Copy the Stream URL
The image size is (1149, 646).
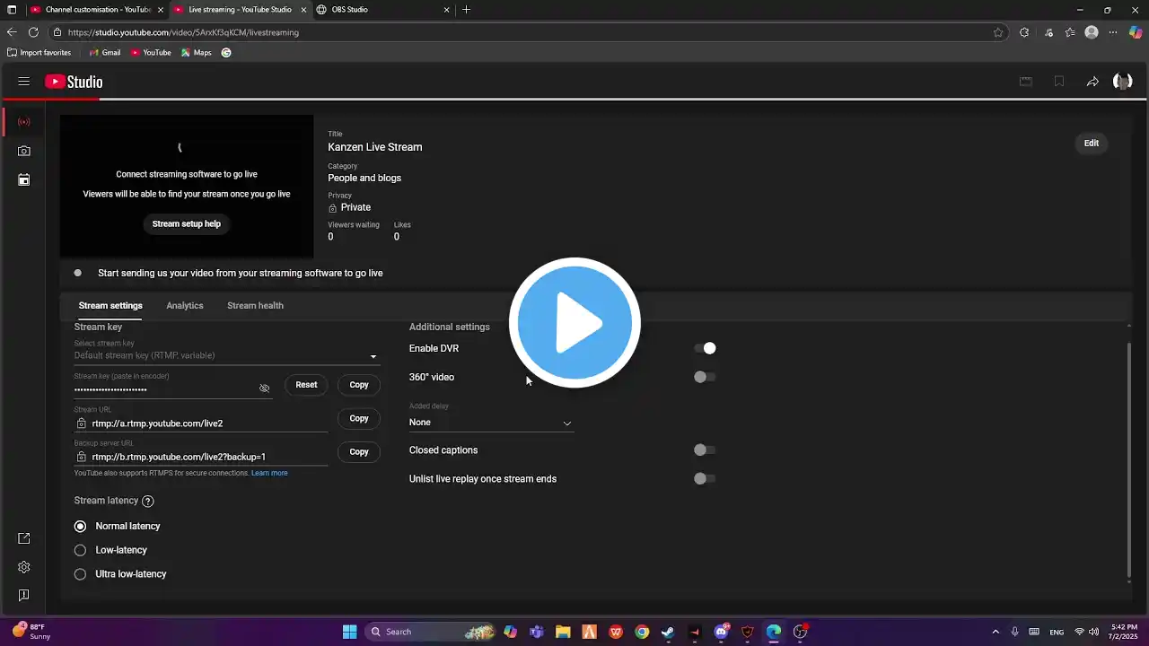[x=359, y=418]
